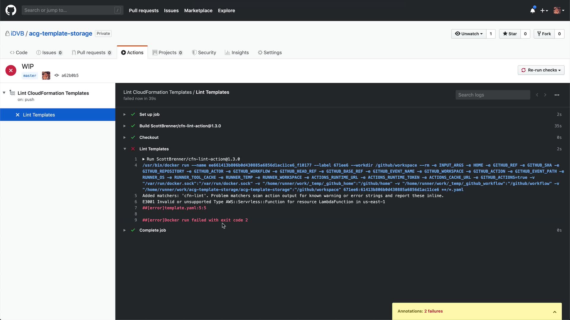Viewport: 570px width, 320px height.
Task: Open the notifications bell
Action: 533,11
